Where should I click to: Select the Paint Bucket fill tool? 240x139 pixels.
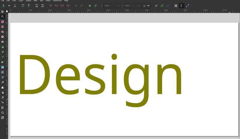[x=2, y=82]
